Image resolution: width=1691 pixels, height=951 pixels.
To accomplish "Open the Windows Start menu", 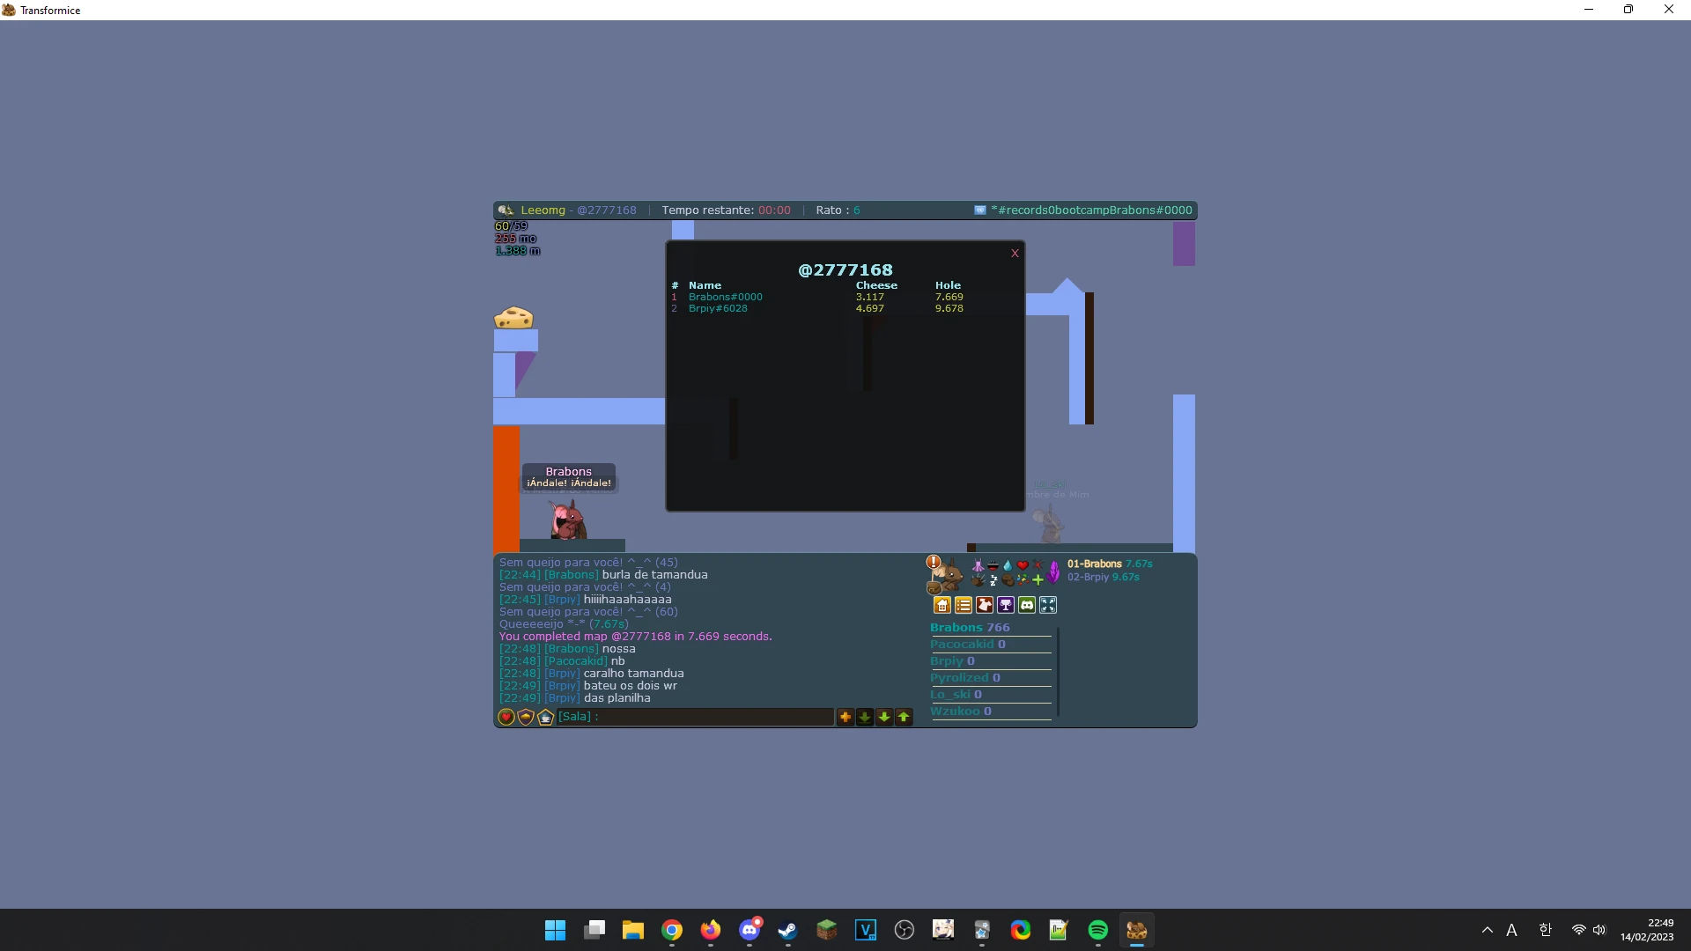I will [x=556, y=931].
